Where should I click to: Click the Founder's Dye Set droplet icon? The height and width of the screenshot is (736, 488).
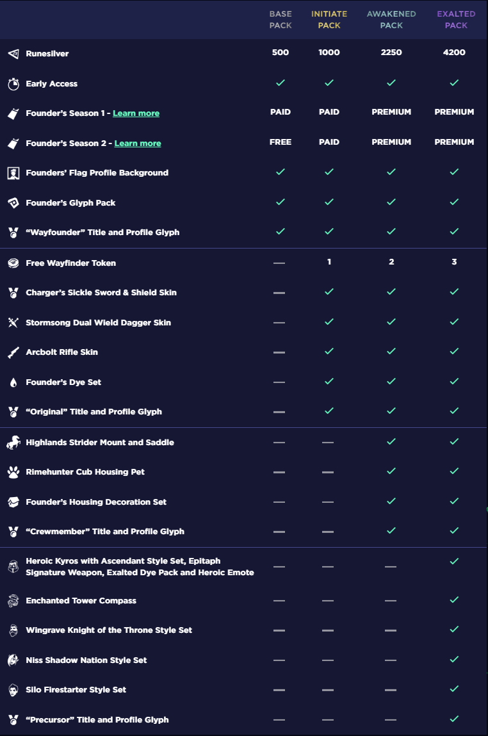13,382
